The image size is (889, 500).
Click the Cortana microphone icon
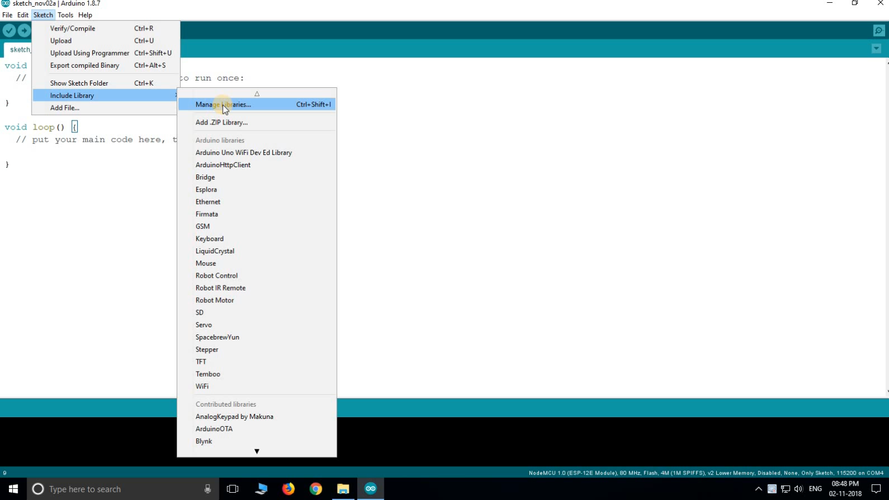pyautogui.click(x=207, y=489)
